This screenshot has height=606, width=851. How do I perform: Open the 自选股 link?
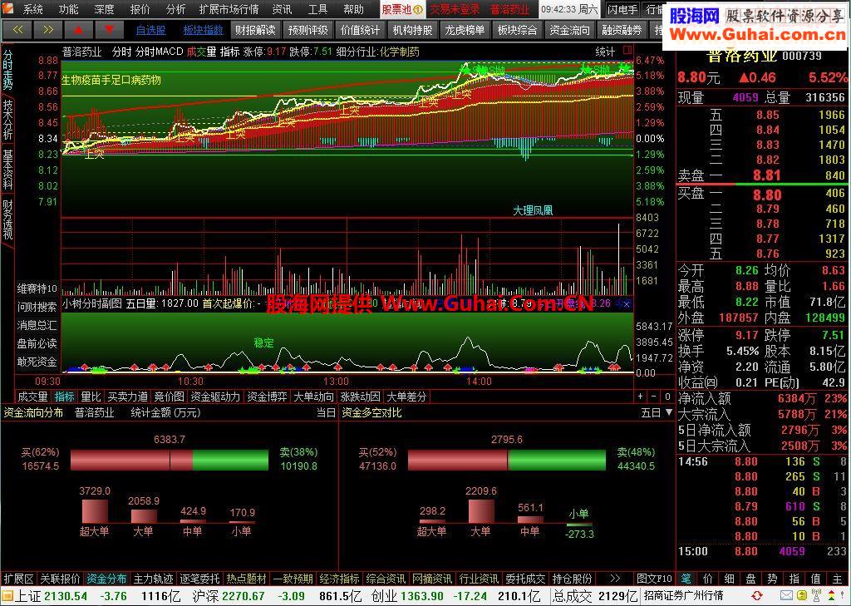(150, 31)
